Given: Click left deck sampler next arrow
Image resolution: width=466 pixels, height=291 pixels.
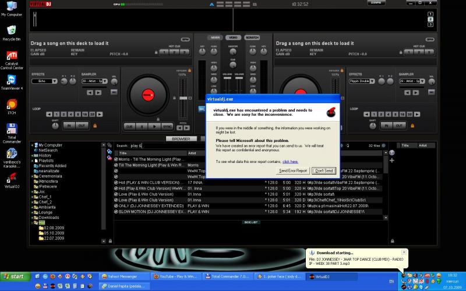Looking at the screenshot, I should [98, 93].
